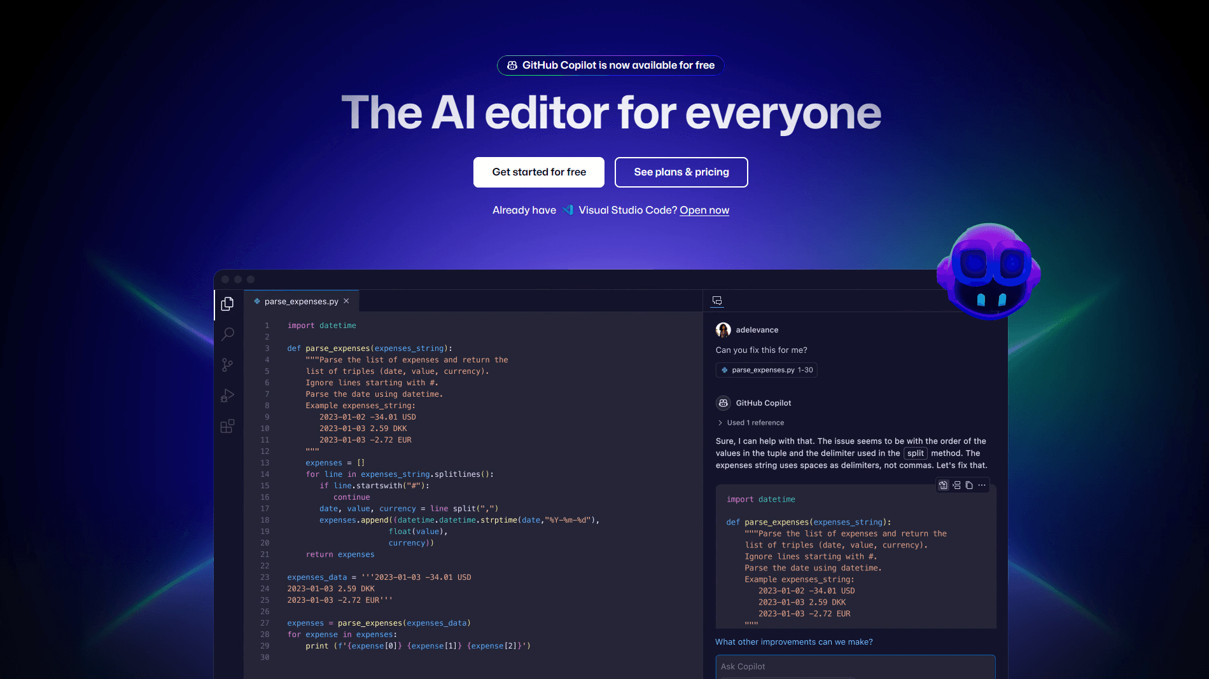Screen dimensions: 1209x679
Task: Click GitHub Copilot is now available banner
Action: pyautogui.click(x=611, y=65)
